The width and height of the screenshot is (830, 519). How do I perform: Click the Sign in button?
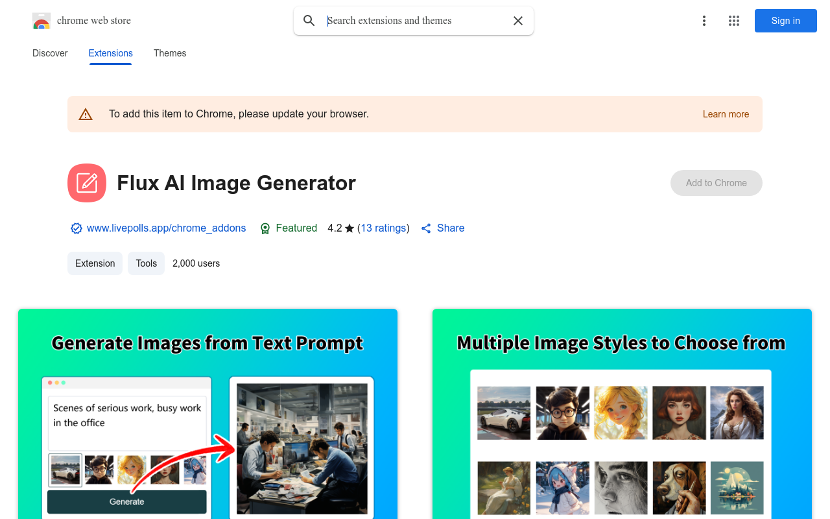[786, 21]
